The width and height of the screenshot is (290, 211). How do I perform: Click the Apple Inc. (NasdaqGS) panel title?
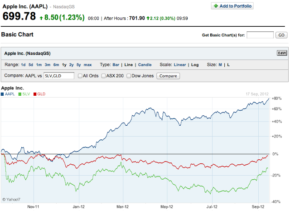27,54
